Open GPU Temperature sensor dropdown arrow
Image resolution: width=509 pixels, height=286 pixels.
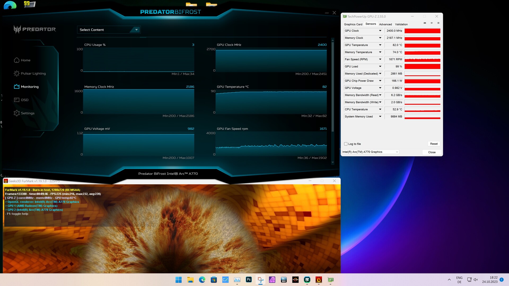380,45
